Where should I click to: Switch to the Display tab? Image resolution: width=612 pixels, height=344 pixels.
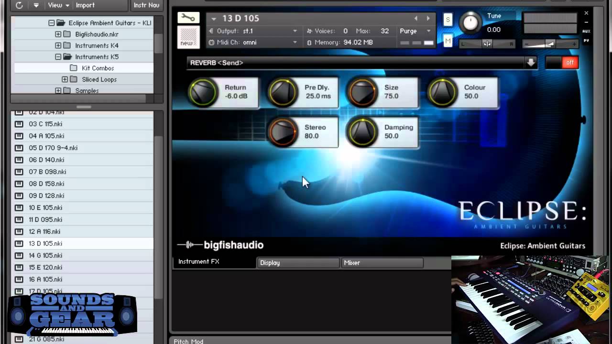(x=298, y=263)
